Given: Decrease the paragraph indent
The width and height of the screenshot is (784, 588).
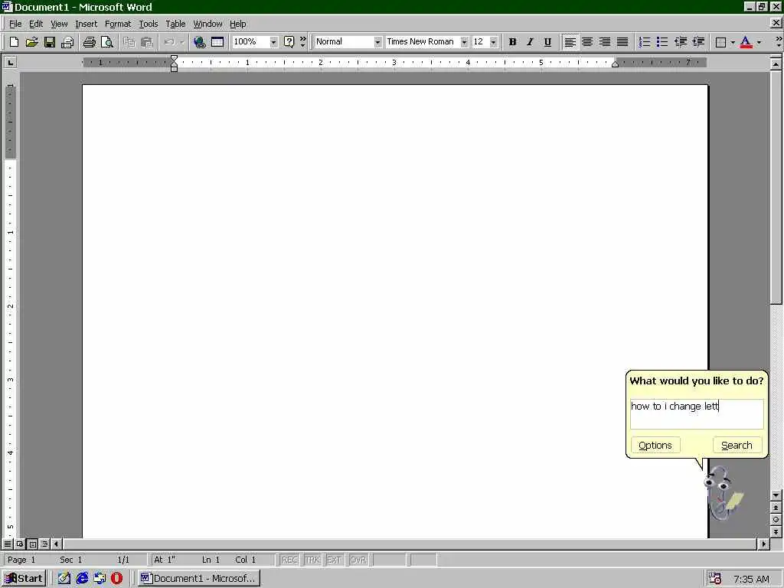Looking at the screenshot, I should click(x=680, y=42).
